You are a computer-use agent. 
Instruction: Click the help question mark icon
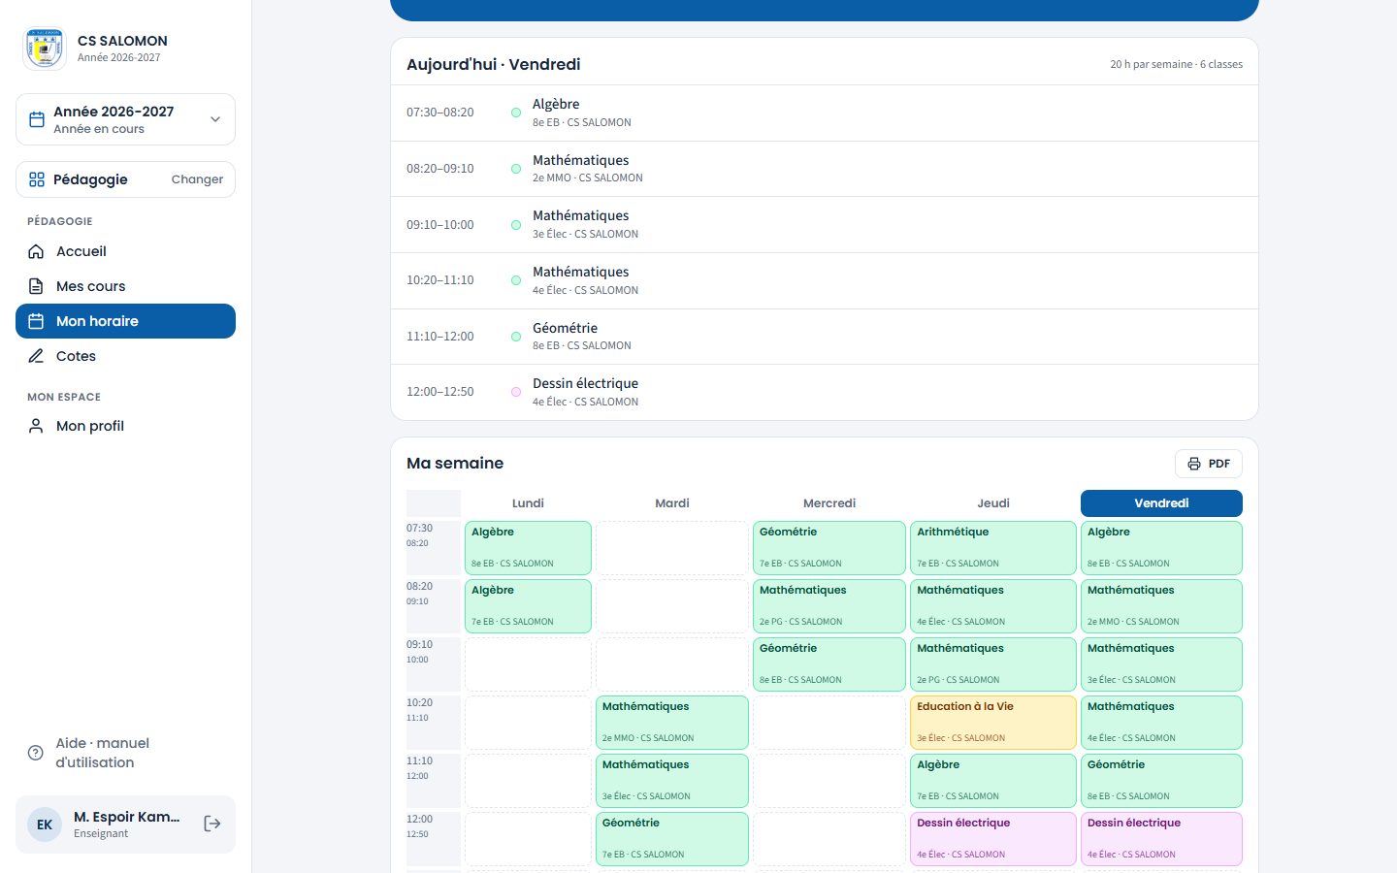point(36,753)
